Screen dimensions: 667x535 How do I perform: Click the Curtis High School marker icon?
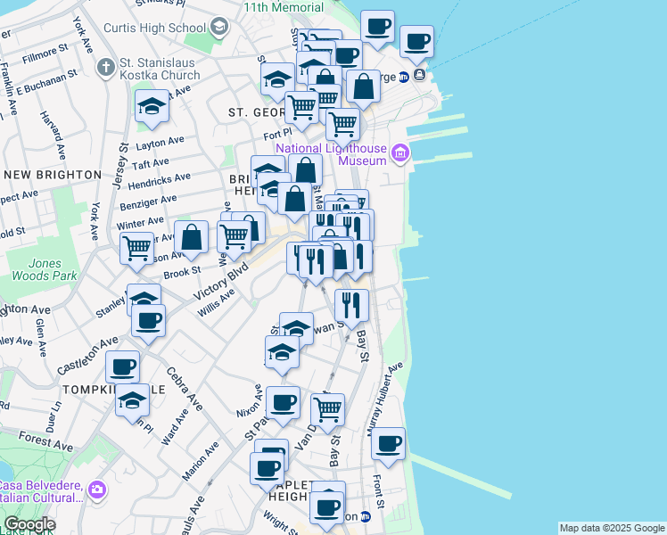tap(219, 28)
